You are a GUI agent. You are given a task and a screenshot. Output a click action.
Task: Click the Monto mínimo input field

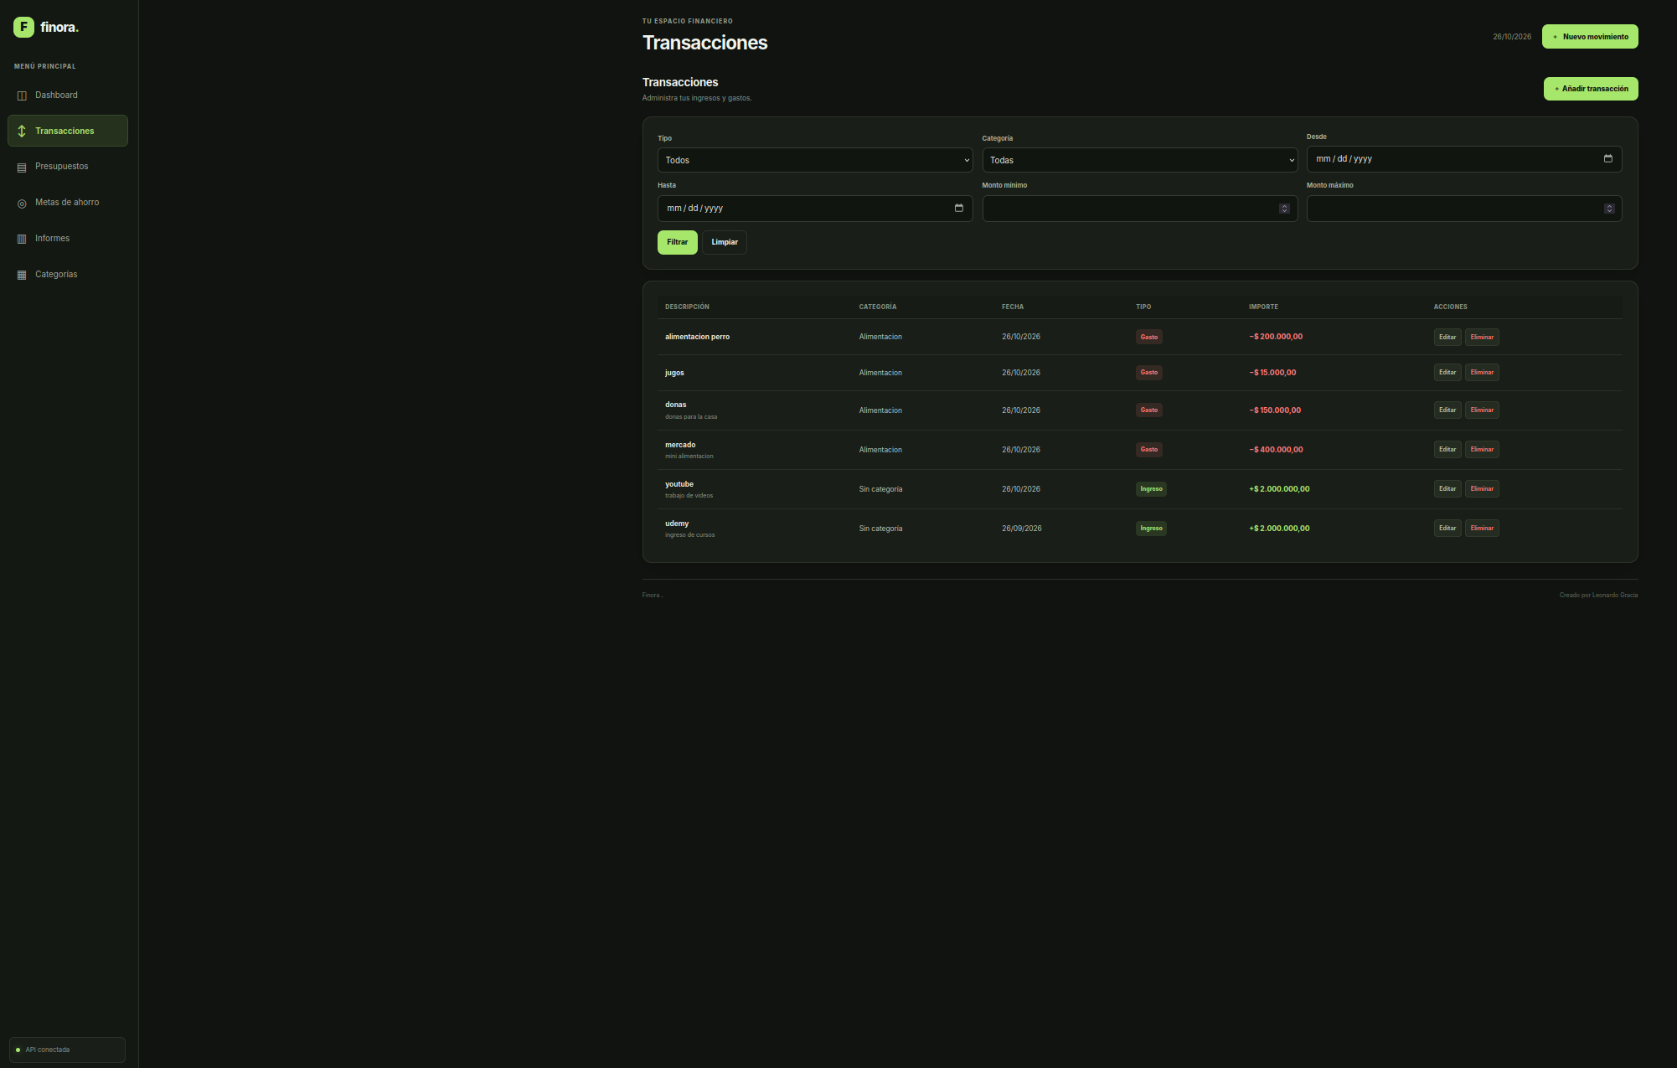[1139, 209]
